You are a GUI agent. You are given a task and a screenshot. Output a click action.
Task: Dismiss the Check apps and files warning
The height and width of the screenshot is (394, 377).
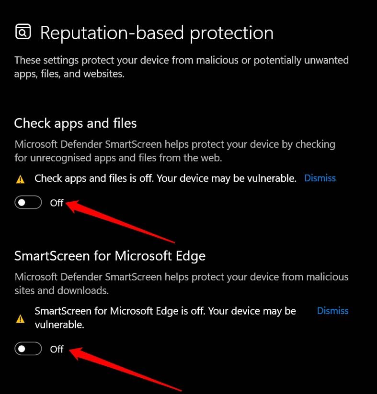(x=320, y=178)
